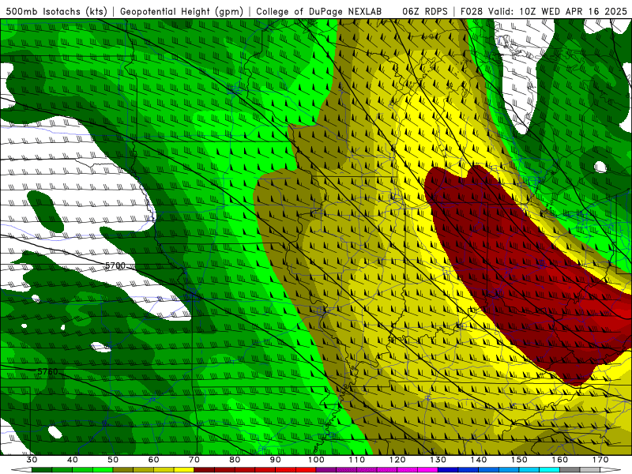
Task: Click the dark green swatch right of 30
Action: pos(42,470)
